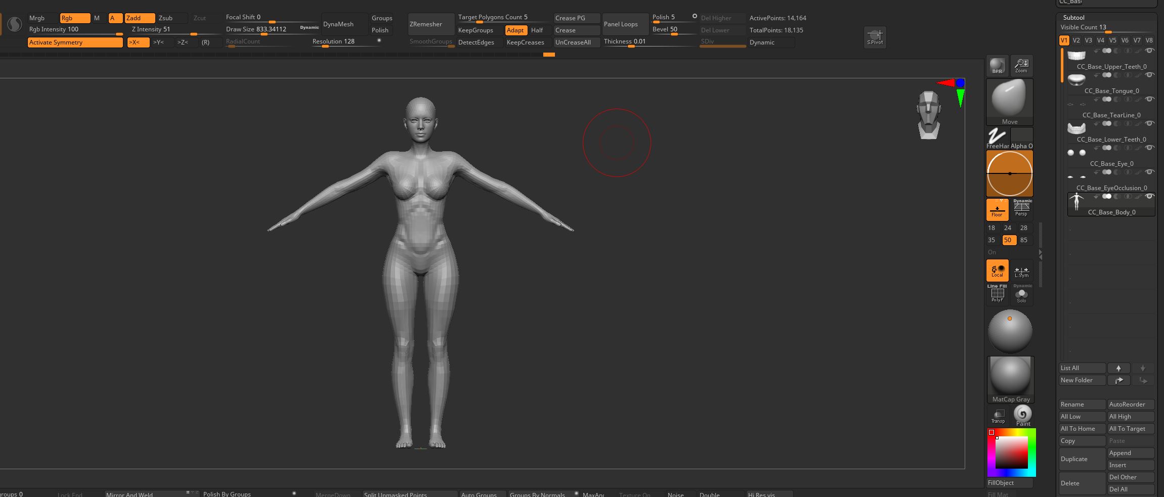The image size is (1164, 497).
Task: Toggle the Floor grid icon
Action: click(997, 209)
